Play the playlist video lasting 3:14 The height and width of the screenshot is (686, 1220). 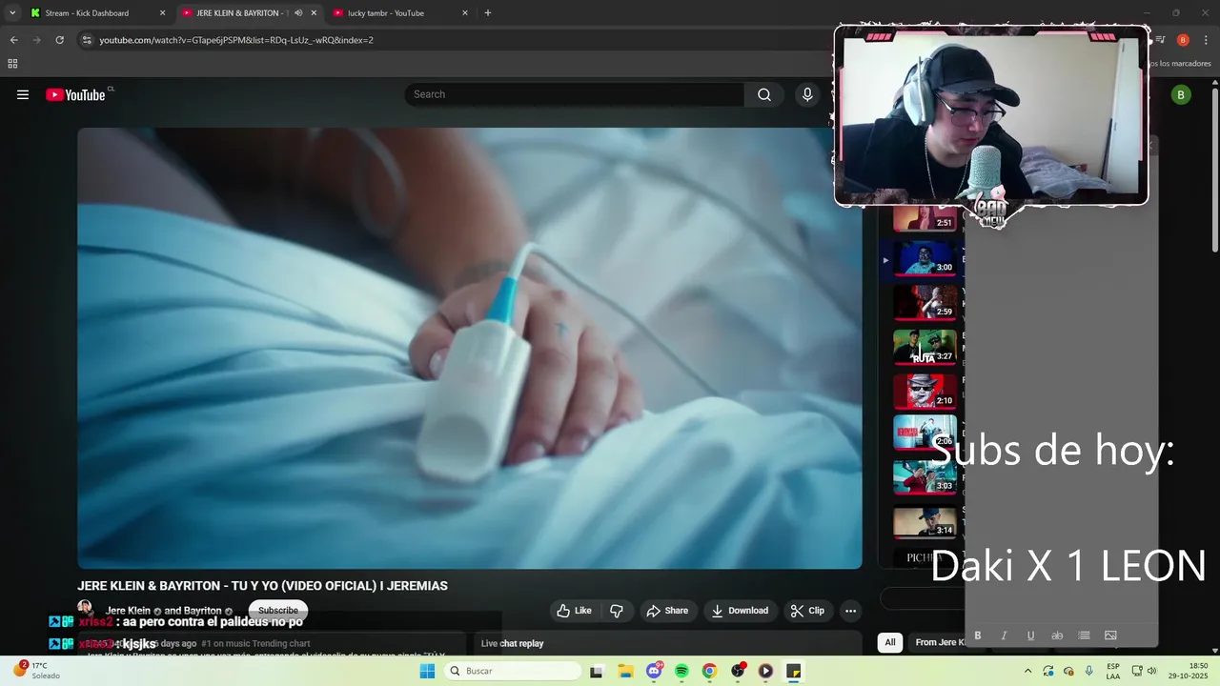click(925, 522)
